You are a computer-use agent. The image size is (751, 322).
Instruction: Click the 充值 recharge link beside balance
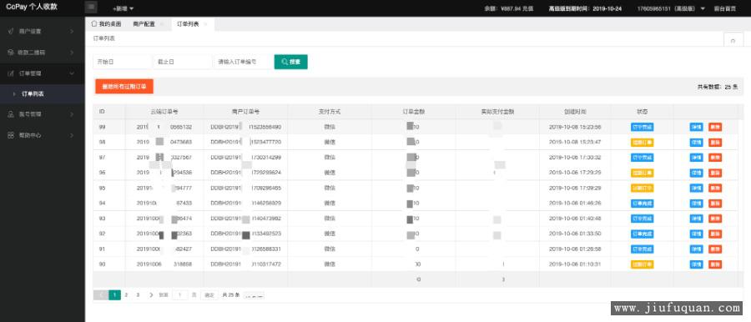tap(528, 8)
